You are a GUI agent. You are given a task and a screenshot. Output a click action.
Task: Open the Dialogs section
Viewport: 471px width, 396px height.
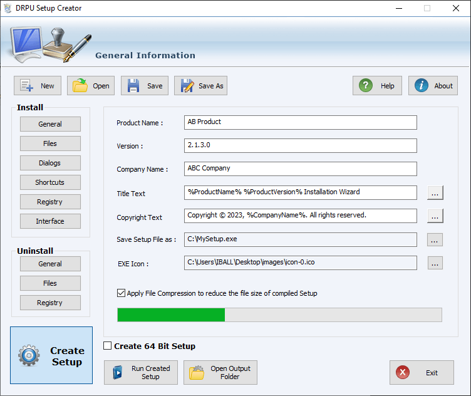pos(50,163)
